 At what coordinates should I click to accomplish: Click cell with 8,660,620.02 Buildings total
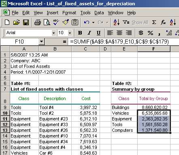click(154, 107)
